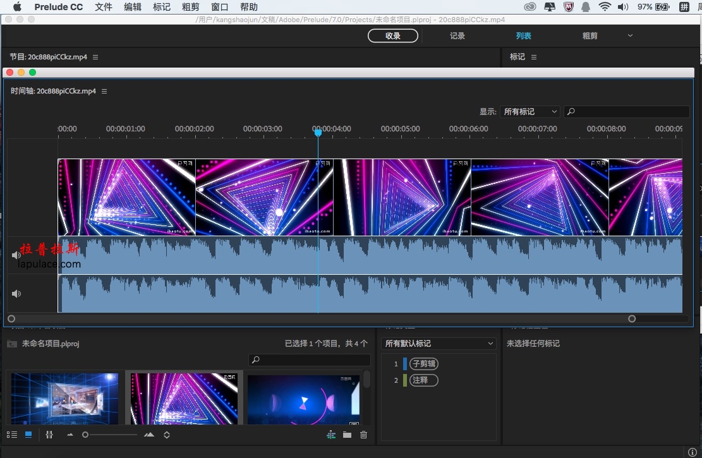
Task: Switch to thumbnail view in project panel
Action: (28, 435)
